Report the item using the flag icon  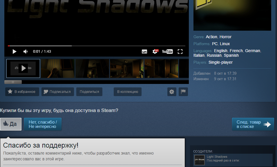point(183,92)
